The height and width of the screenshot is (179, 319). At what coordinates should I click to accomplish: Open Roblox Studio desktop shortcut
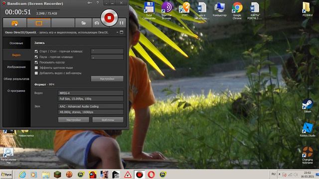pos(308,130)
